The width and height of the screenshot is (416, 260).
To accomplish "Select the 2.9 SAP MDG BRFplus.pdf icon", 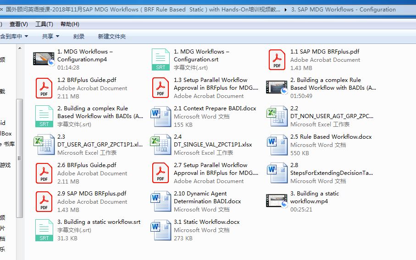I will [x=44, y=201].
